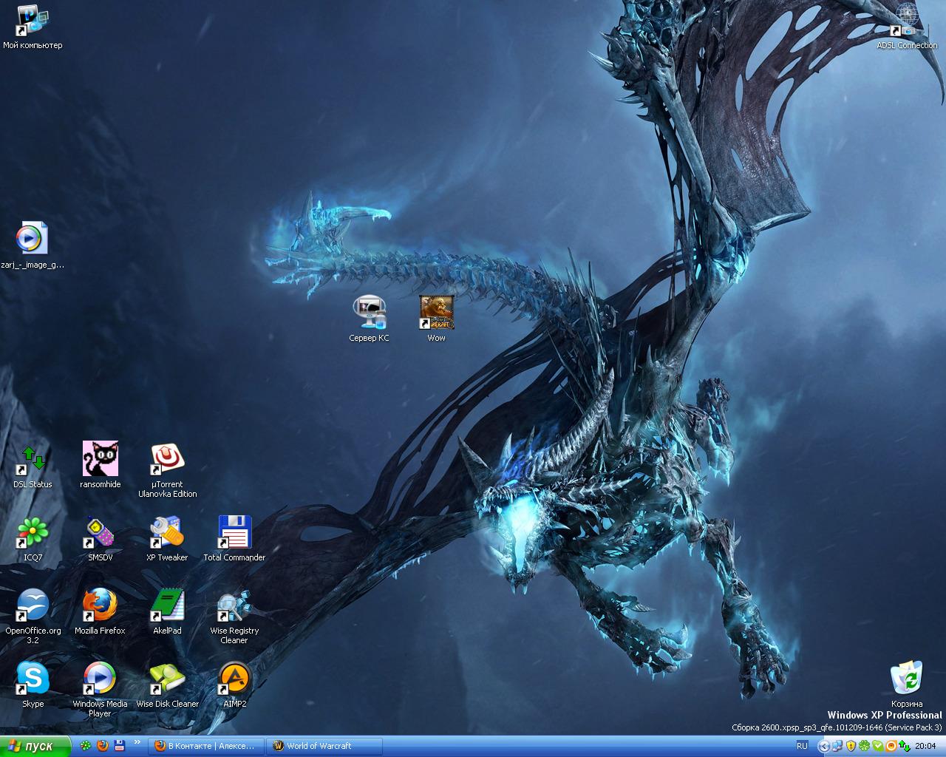Select the µTorrent Ulanovka Edition icon
The width and height of the screenshot is (946, 757).
(x=168, y=460)
